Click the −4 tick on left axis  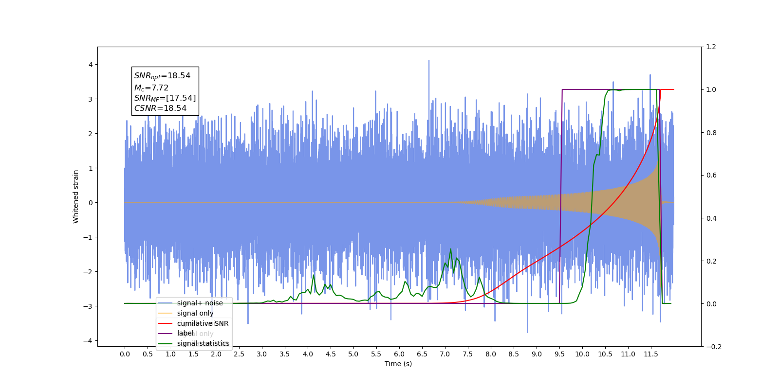[x=88, y=341]
